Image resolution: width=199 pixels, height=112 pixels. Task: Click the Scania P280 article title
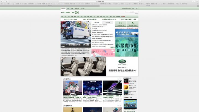[76, 46]
